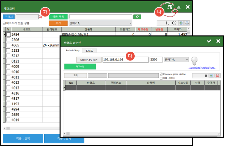Click the 관리번호 column header in 재고조정
This screenshot has height=147, width=225.
tap(52, 29)
